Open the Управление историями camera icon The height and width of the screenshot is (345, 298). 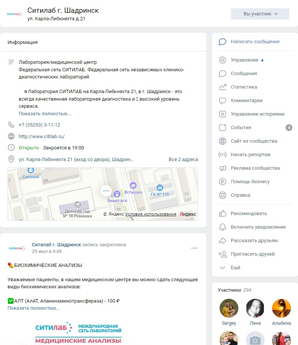pyautogui.click(x=222, y=114)
